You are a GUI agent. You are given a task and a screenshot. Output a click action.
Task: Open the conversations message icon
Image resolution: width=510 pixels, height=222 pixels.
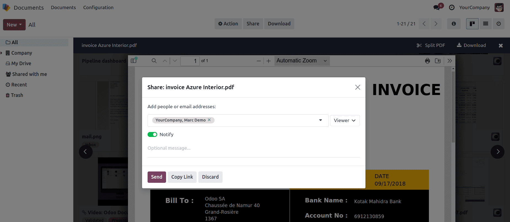pos(437,7)
